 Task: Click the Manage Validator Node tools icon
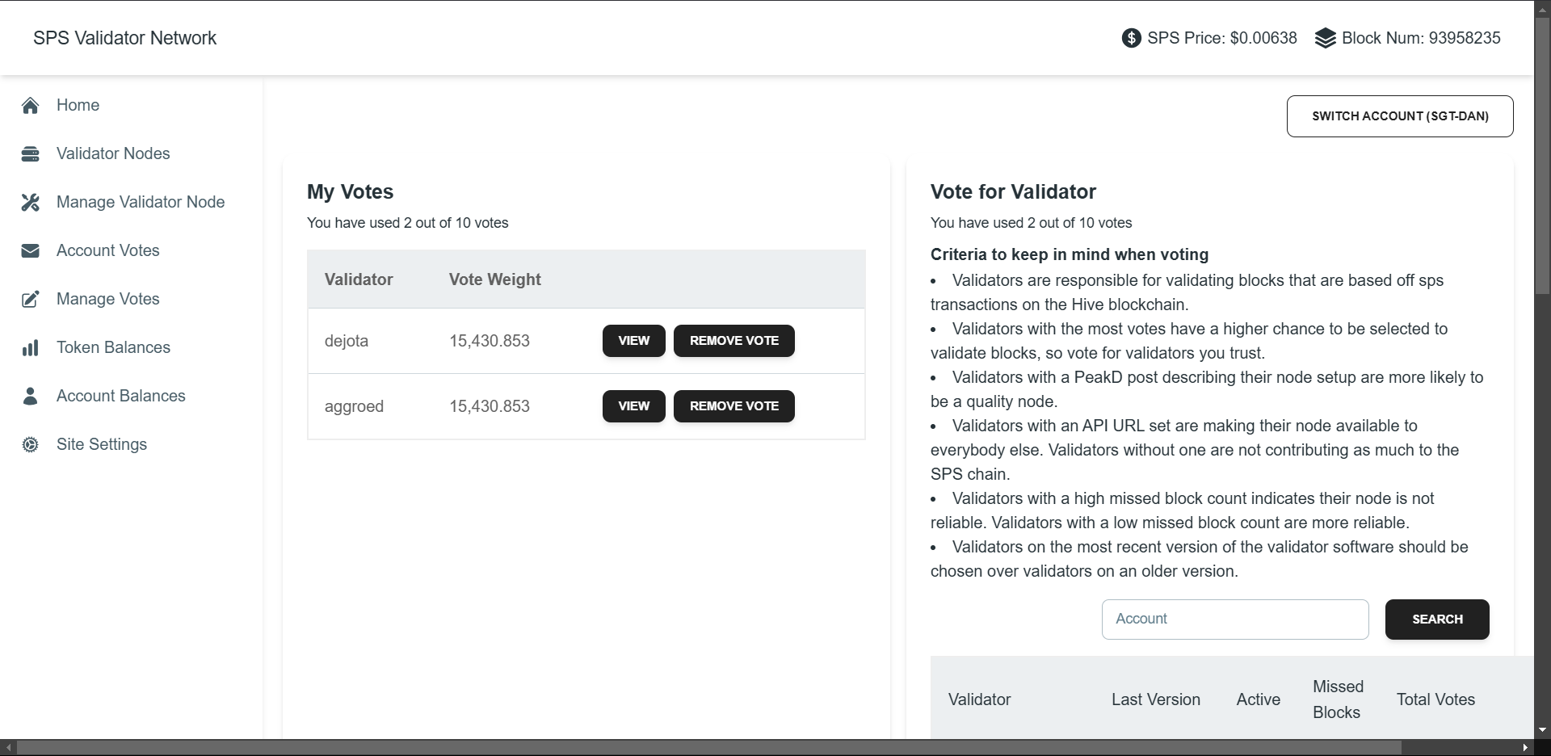tap(31, 202)
